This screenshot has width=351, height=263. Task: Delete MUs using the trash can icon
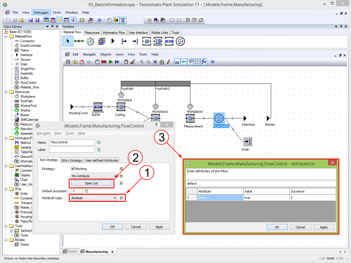click(126, 62)
